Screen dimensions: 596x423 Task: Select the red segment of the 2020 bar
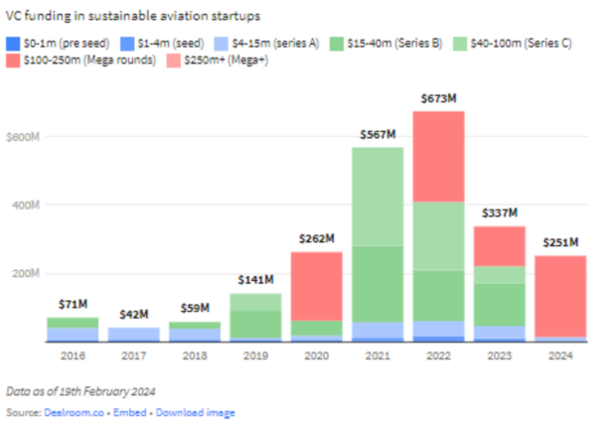[315, 286]
